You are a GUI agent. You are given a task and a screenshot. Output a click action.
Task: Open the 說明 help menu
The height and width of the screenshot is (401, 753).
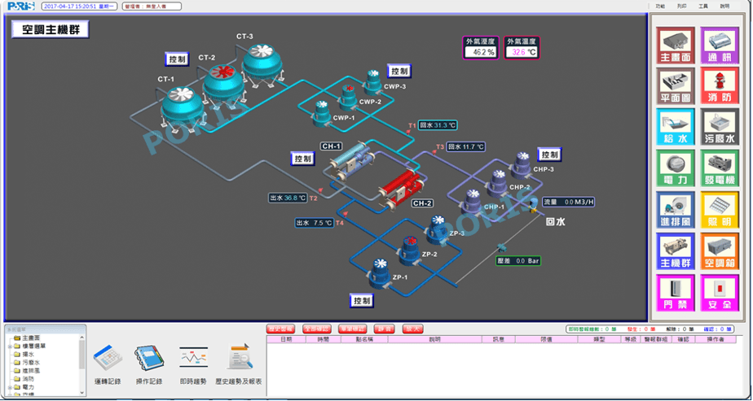pos(724,7)
